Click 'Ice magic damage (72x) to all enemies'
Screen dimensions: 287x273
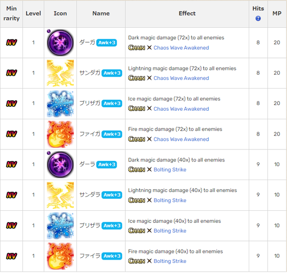pos(174,99)
